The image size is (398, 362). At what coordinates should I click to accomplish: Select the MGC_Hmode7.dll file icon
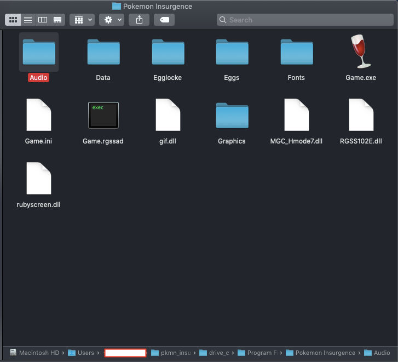click(297, 115)
